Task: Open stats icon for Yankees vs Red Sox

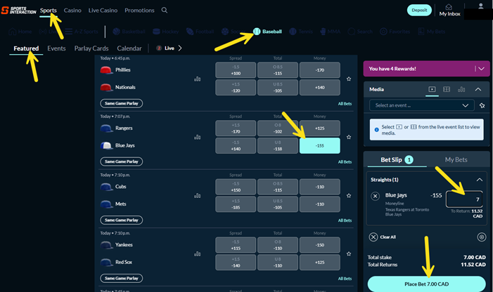Action: coord(197,253)
